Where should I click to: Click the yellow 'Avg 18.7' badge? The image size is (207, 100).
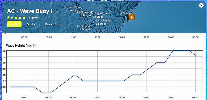pos(14,24)
